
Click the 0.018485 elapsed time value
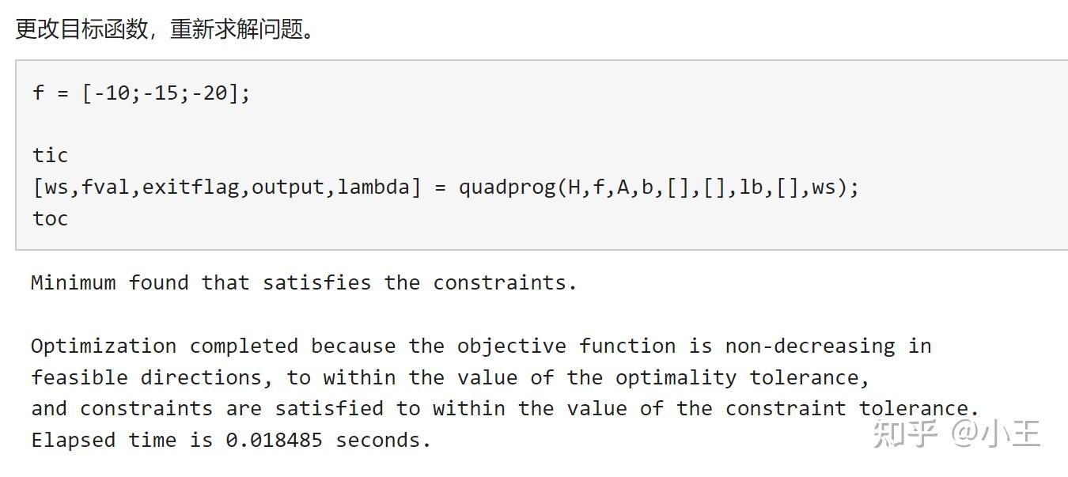[274, 440]
